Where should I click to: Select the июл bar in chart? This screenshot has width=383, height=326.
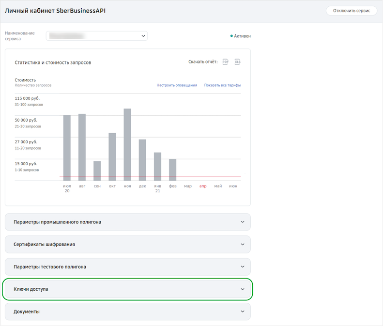coord(67,148)
